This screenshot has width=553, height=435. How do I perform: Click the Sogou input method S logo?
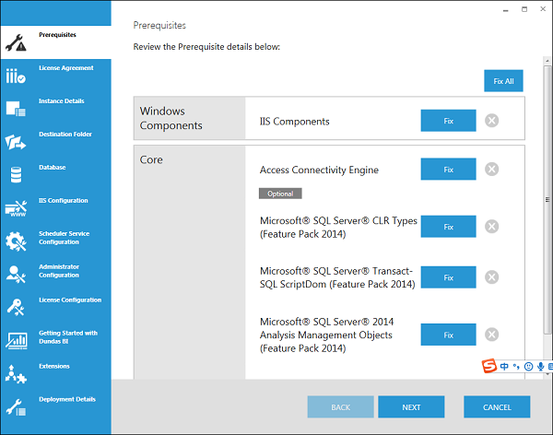[x=489, y=366]
